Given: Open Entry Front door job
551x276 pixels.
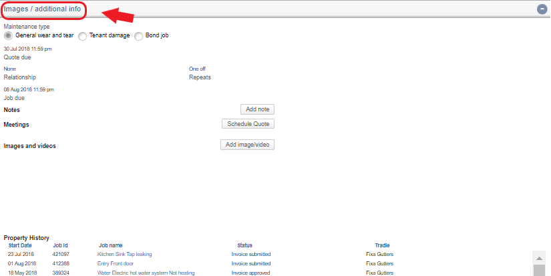Looking at the screenshot, I should [116, 263].
